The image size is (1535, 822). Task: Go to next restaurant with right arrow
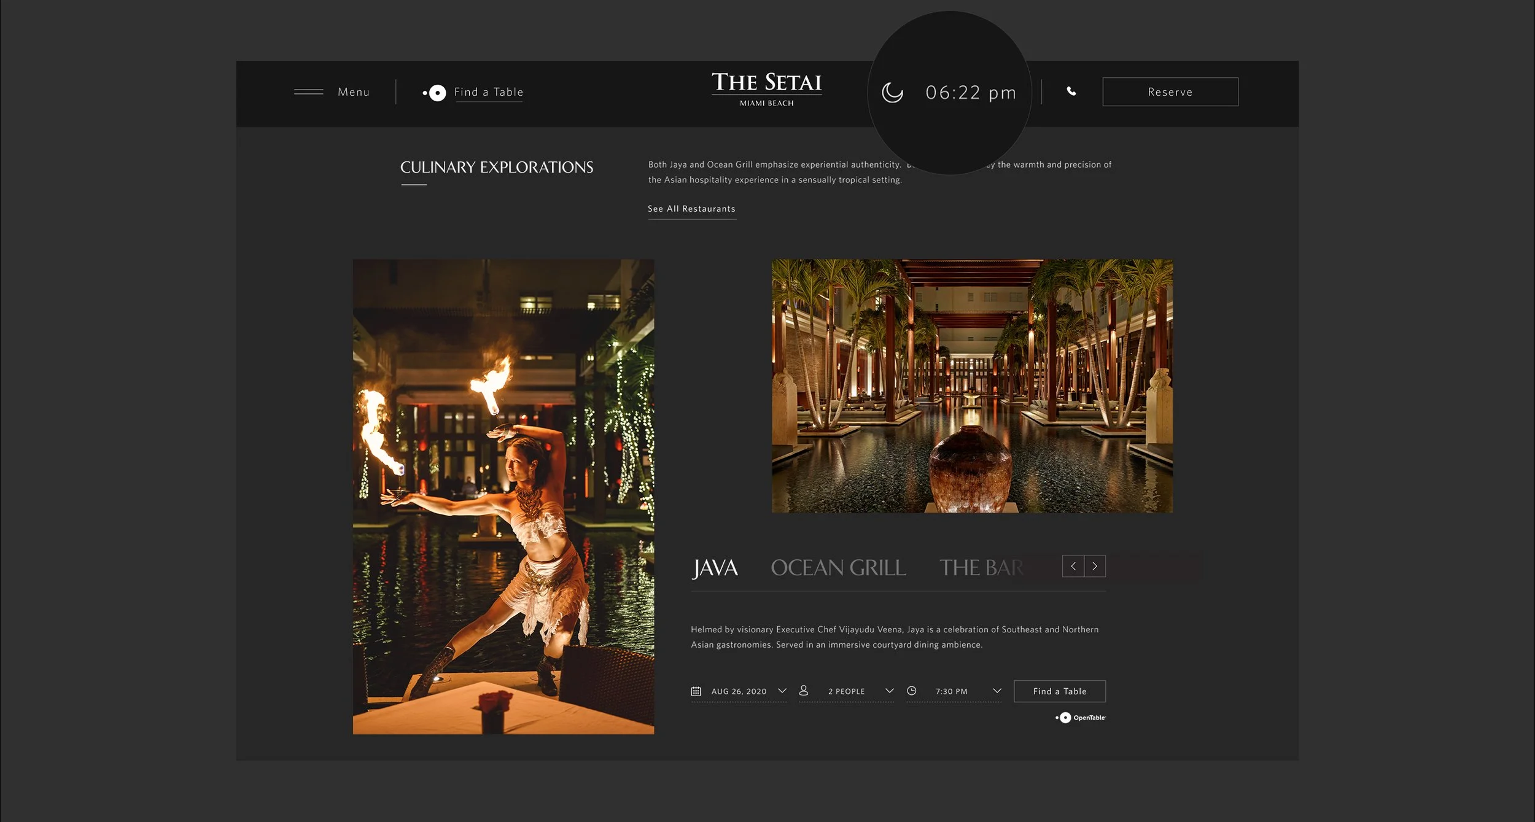point(1095,566)
